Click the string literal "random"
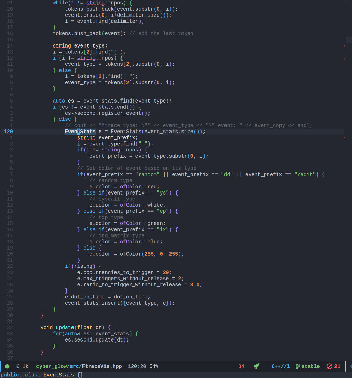Viewport: 352px width, 378px height. pyautogui.click(x=147, y=174)
